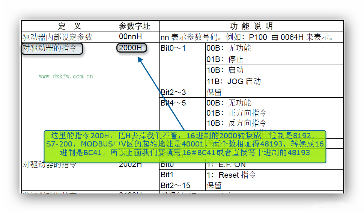Click the green annotation callout box
This screenshot has height=213, width=364.
[185, 147]
